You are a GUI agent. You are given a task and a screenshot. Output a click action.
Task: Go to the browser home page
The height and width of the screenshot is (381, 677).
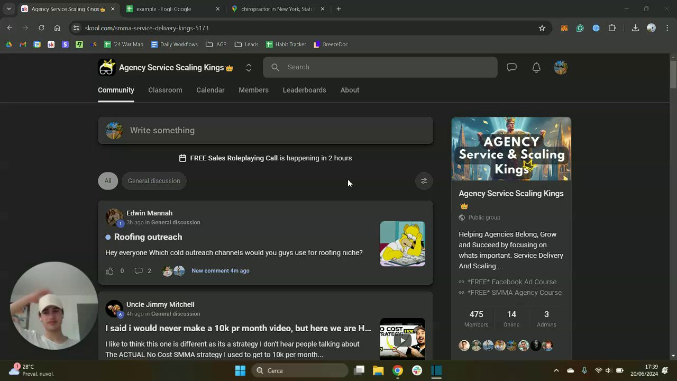(x=57, y=28)
